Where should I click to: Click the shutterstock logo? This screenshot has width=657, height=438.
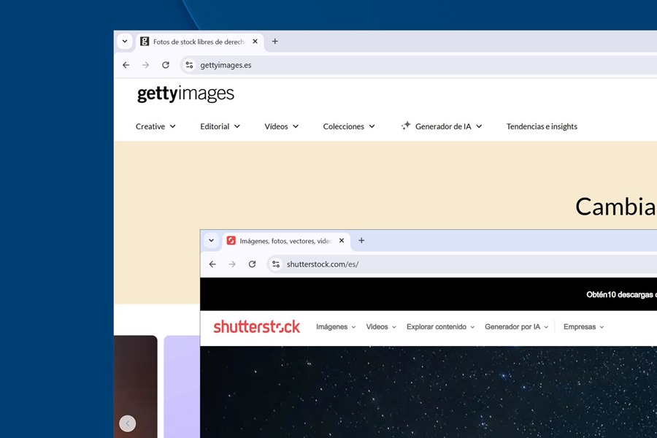(x=257, y=326)
